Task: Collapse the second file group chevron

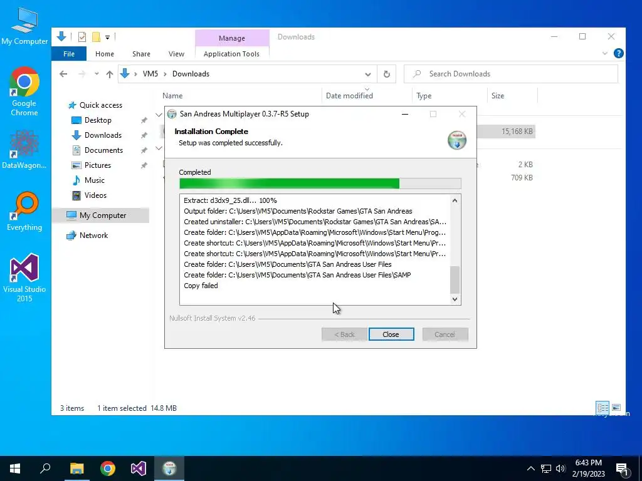Action: pyautogui.click(x=159, y=148)
